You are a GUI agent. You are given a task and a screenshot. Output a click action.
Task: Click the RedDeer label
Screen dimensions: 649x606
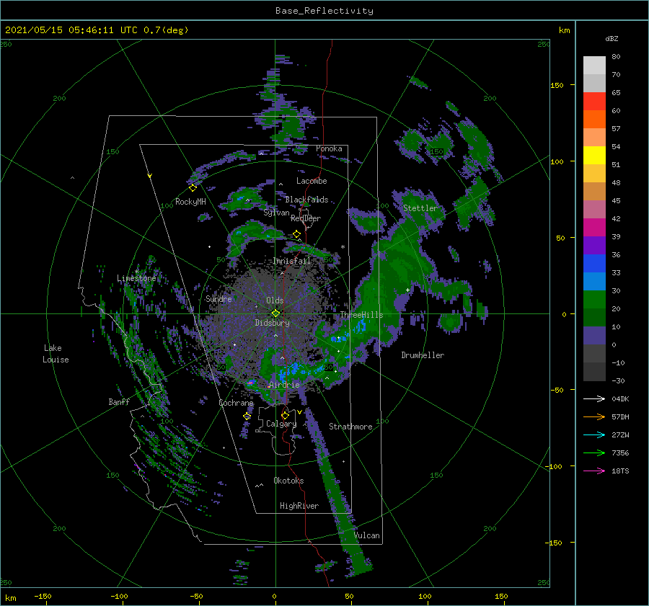[306, 218]
